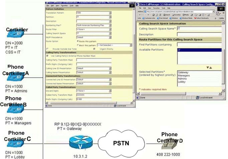
Task: Click the Favorites toolbar button in Calling Search Space window
Action: point(176,15)
